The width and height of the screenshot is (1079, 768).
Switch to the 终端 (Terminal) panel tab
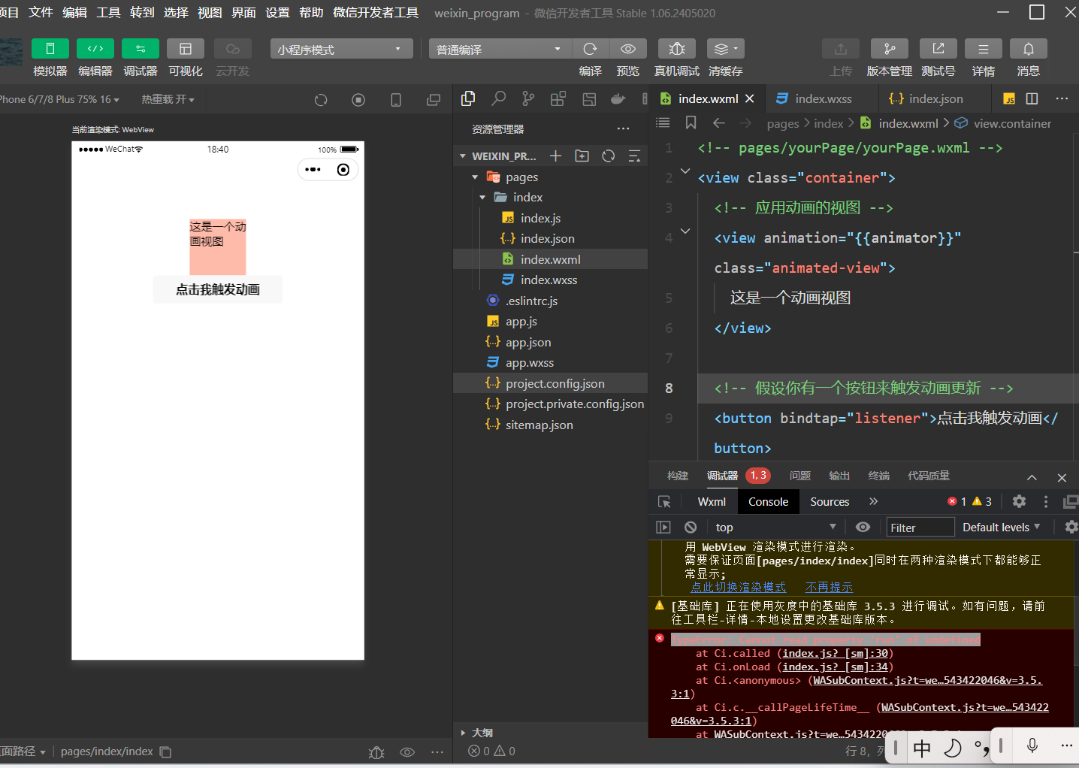pos(879,476)
